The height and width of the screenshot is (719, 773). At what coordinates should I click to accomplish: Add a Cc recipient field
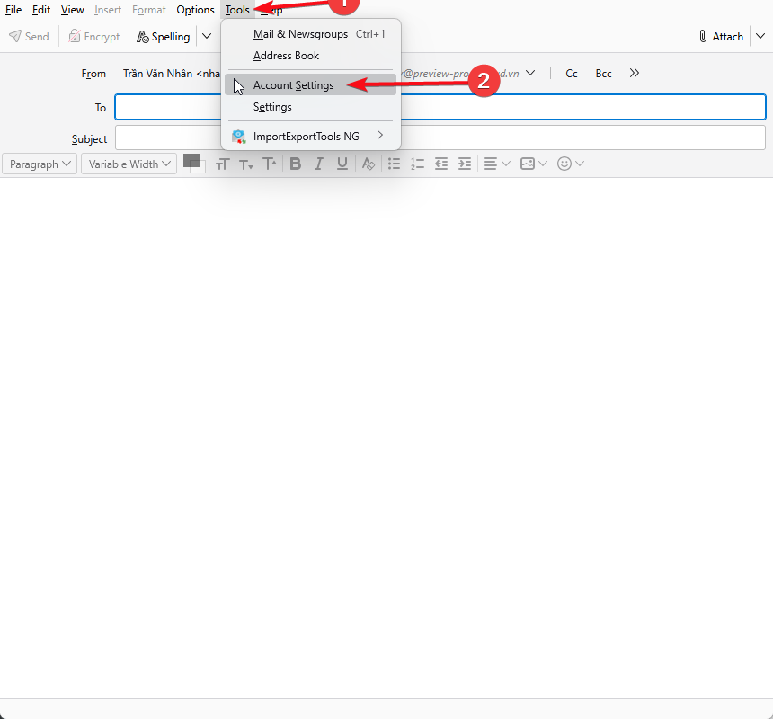[572, 74]
